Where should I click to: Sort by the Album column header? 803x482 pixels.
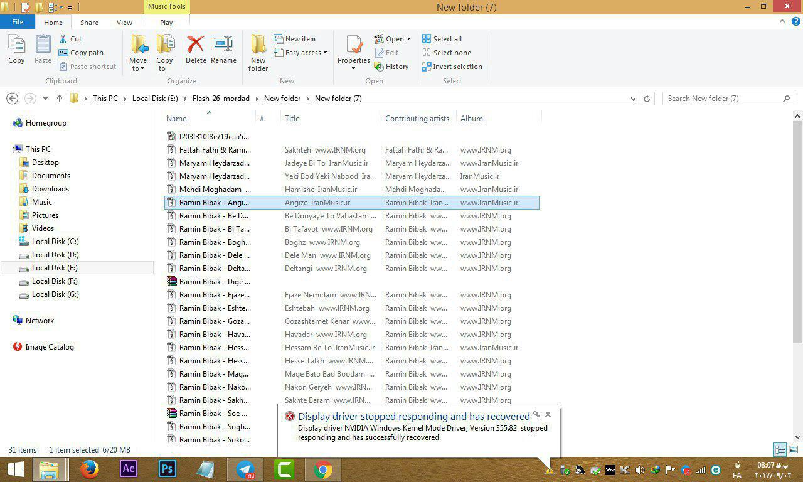[x=472, y=119]
